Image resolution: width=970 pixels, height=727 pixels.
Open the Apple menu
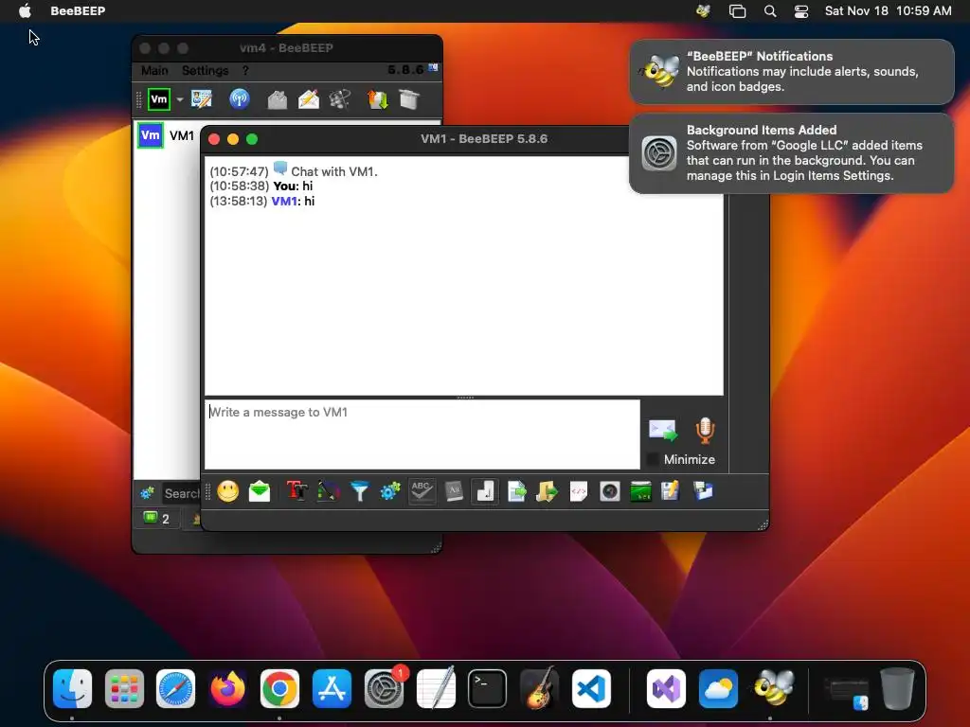[25, 10]
